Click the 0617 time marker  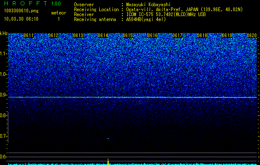(177, 35)
